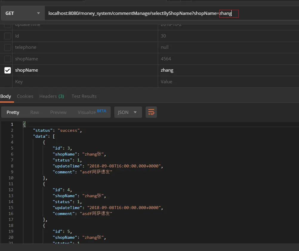The width and height of the screenshot is (299, 251).
Task: Click the updateTime value on line 8
Action: [x=124, y=166]
